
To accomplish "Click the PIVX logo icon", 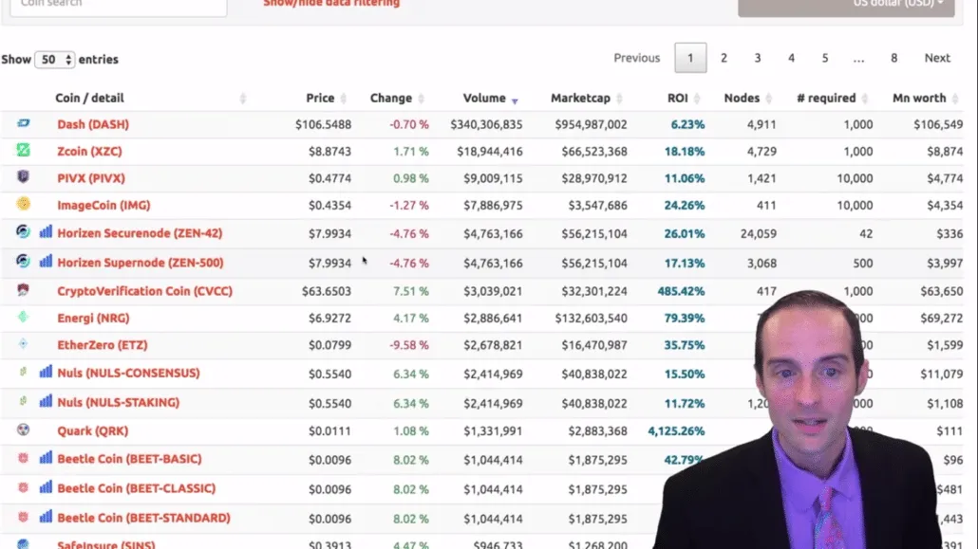I will tap(23, 176).
